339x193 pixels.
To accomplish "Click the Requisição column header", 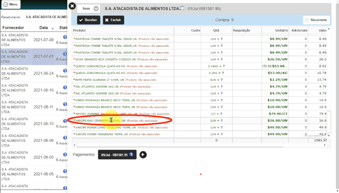I will (247, 30).
